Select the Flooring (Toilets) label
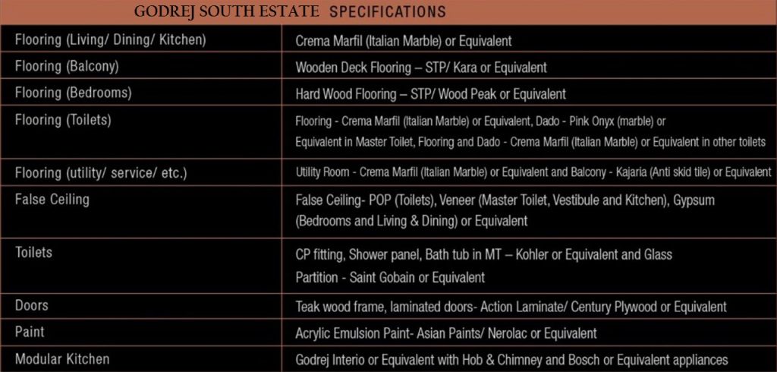Screen dimensions: 777x372 coord(63,120)
